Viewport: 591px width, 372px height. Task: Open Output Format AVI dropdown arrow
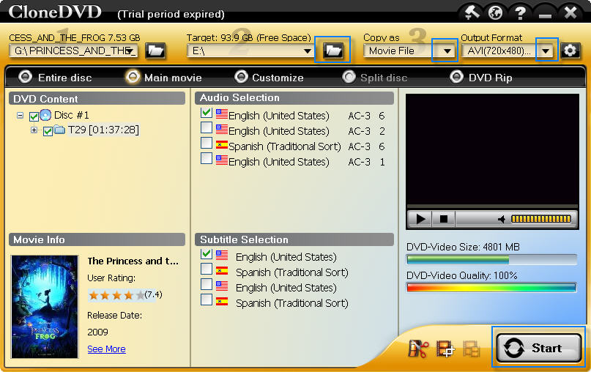(x=546, y=51)
